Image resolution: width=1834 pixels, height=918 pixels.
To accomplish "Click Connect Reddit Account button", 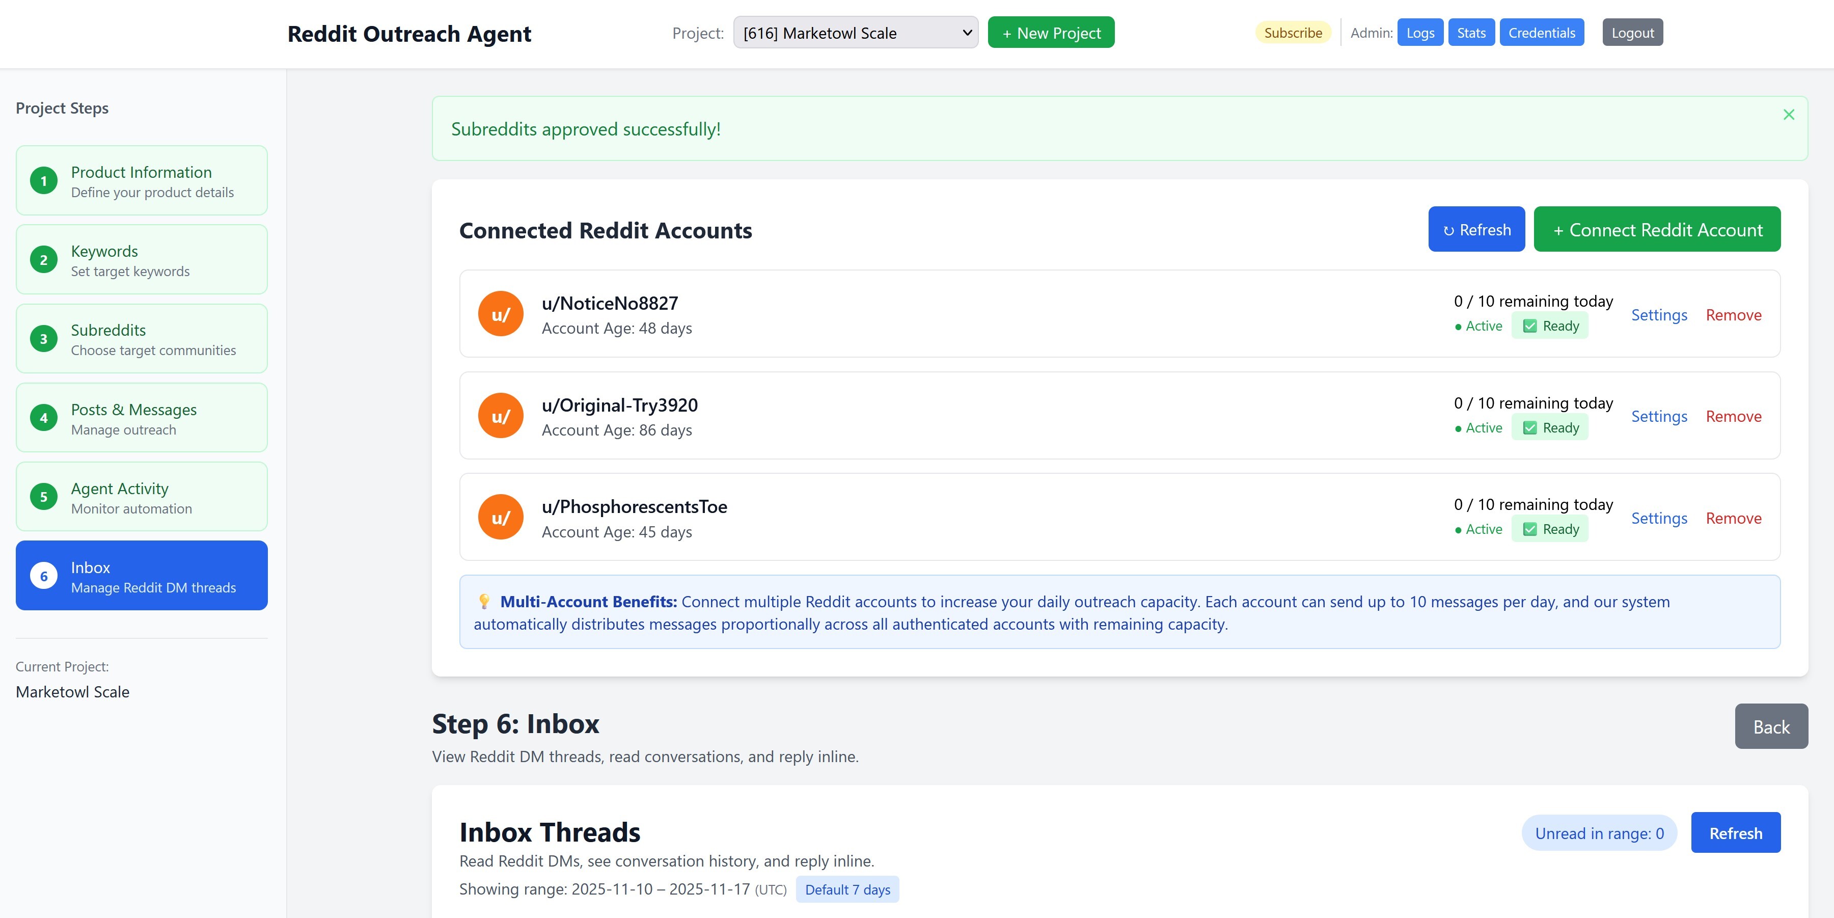I will tap(1657, 229).
